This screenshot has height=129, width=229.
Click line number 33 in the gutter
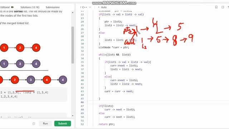pos(82,55)
